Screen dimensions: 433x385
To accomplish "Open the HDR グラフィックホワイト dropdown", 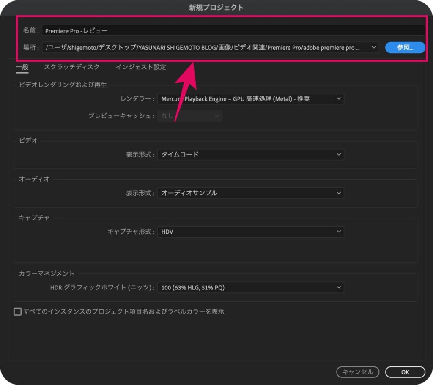I will (251, 287).
